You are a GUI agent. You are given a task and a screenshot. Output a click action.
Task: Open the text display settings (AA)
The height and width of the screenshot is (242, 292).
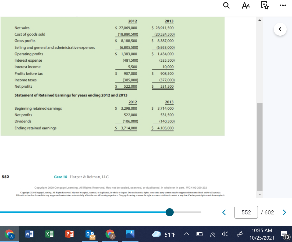point(245,5)
